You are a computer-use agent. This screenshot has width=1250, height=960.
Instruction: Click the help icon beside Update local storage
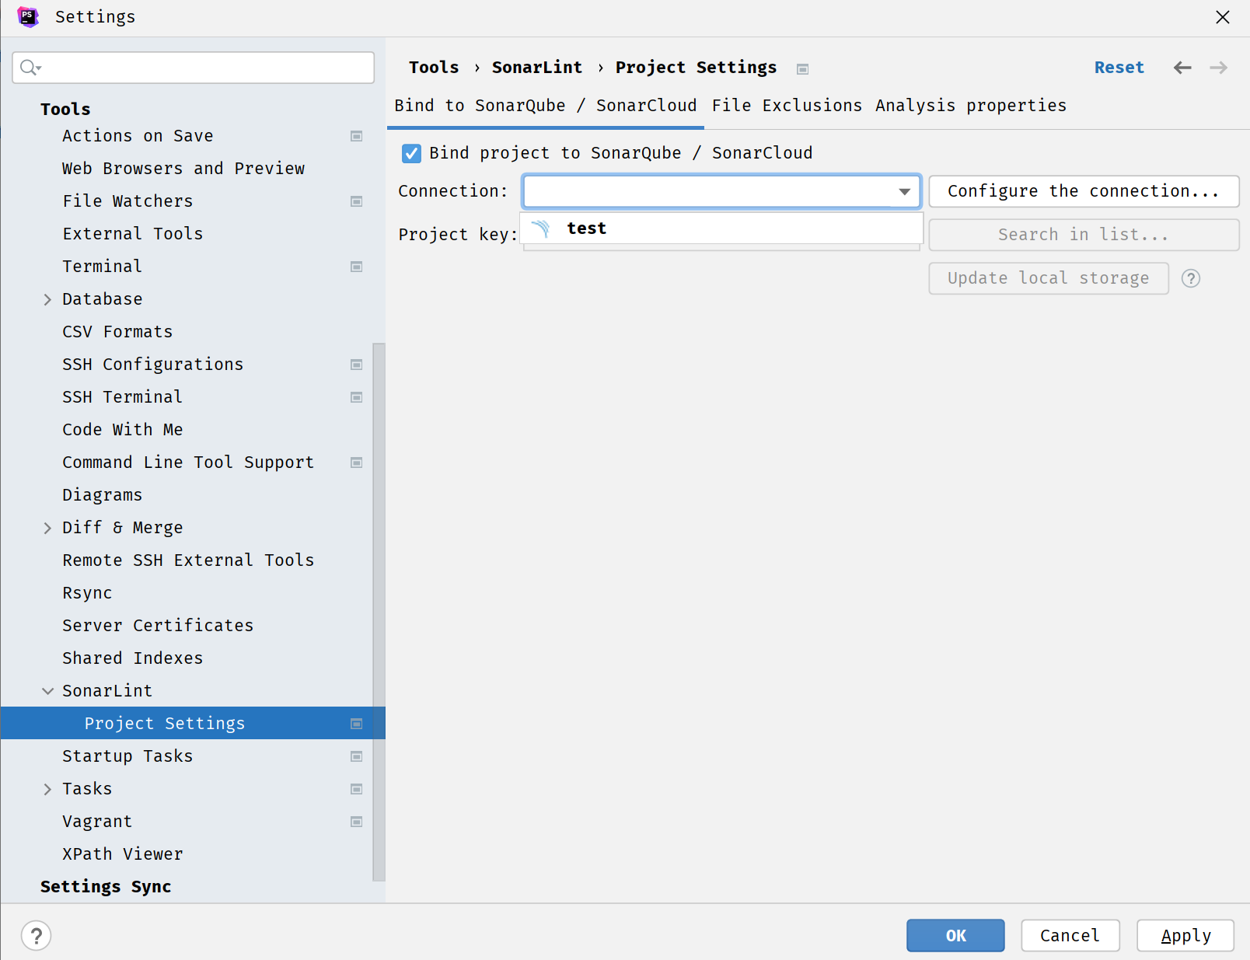coord(1190,278)
